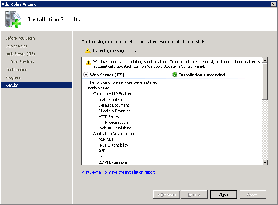Click 'ISAPI Extensions' in the results list
This screenshot has width=278, height=205.
point(113,162)
